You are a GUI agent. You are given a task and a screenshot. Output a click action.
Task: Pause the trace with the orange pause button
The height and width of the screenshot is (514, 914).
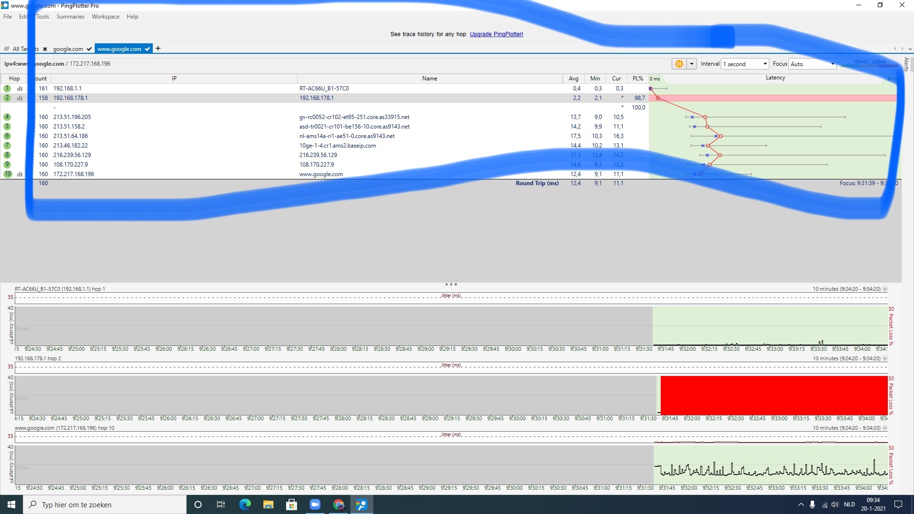click(x=679, y=64)
